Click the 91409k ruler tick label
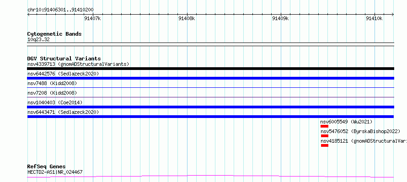The image size is (407, 182). coord(280,18)
